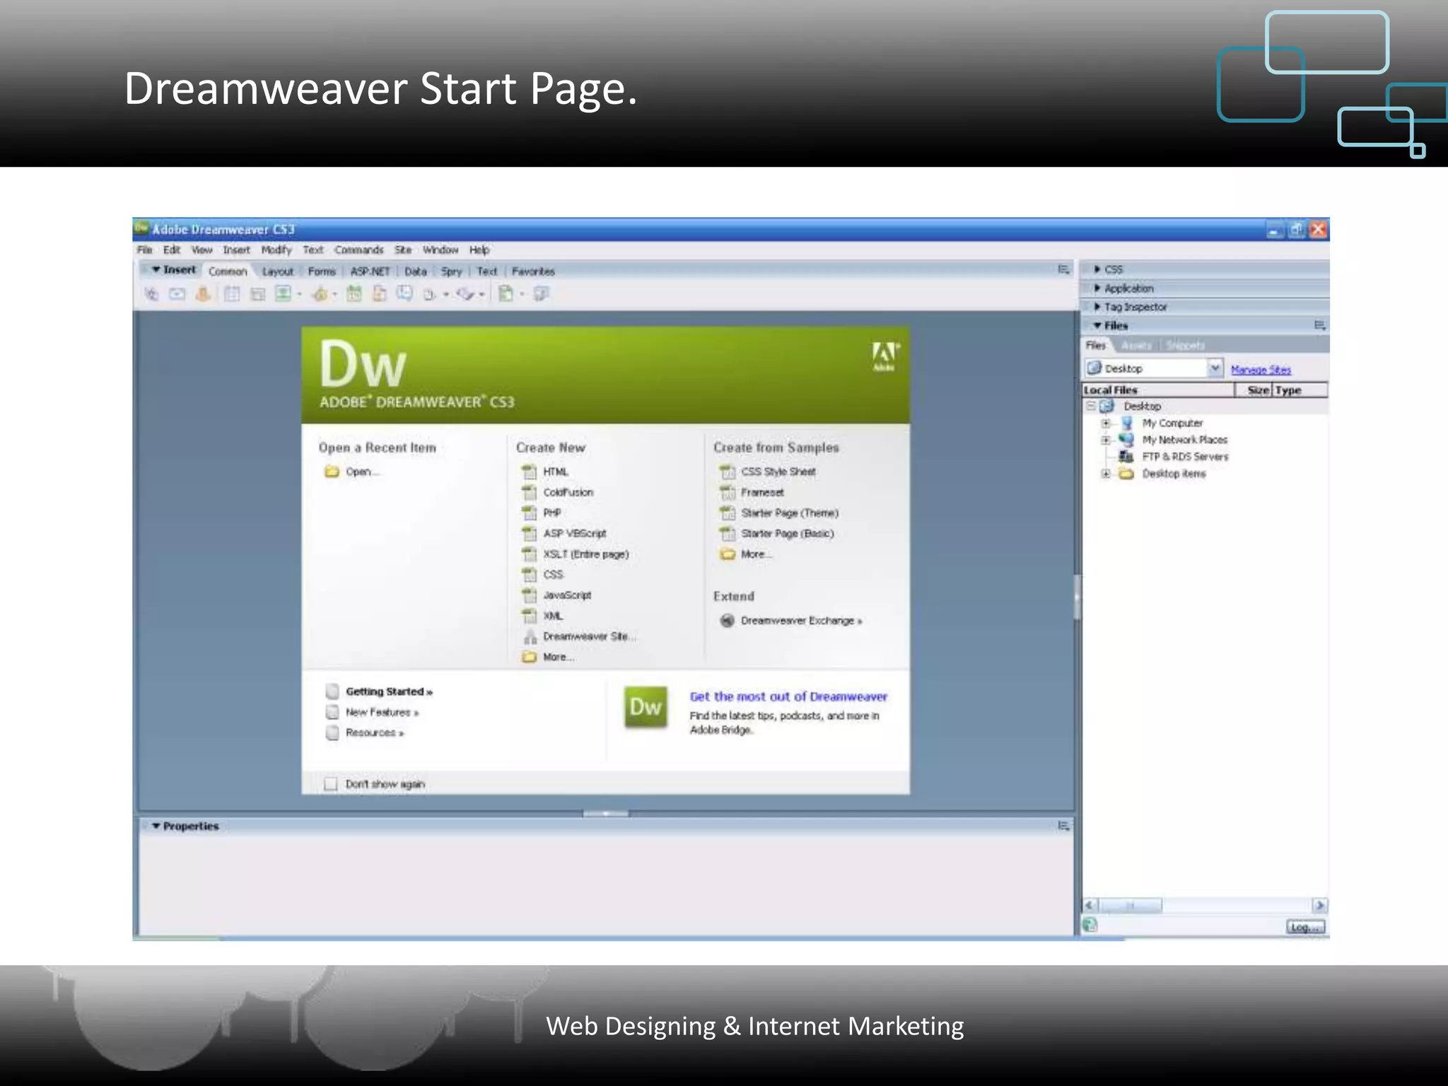Insert a Table from Common toolbar
This screenshot has height=1086, width=1448.
pyautogui.click(x=232, y=294)
